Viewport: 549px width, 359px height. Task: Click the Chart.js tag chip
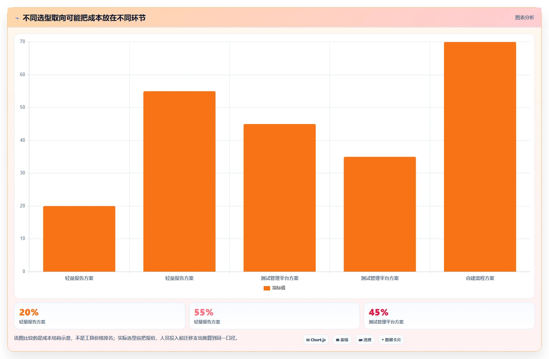click(316, 340)
